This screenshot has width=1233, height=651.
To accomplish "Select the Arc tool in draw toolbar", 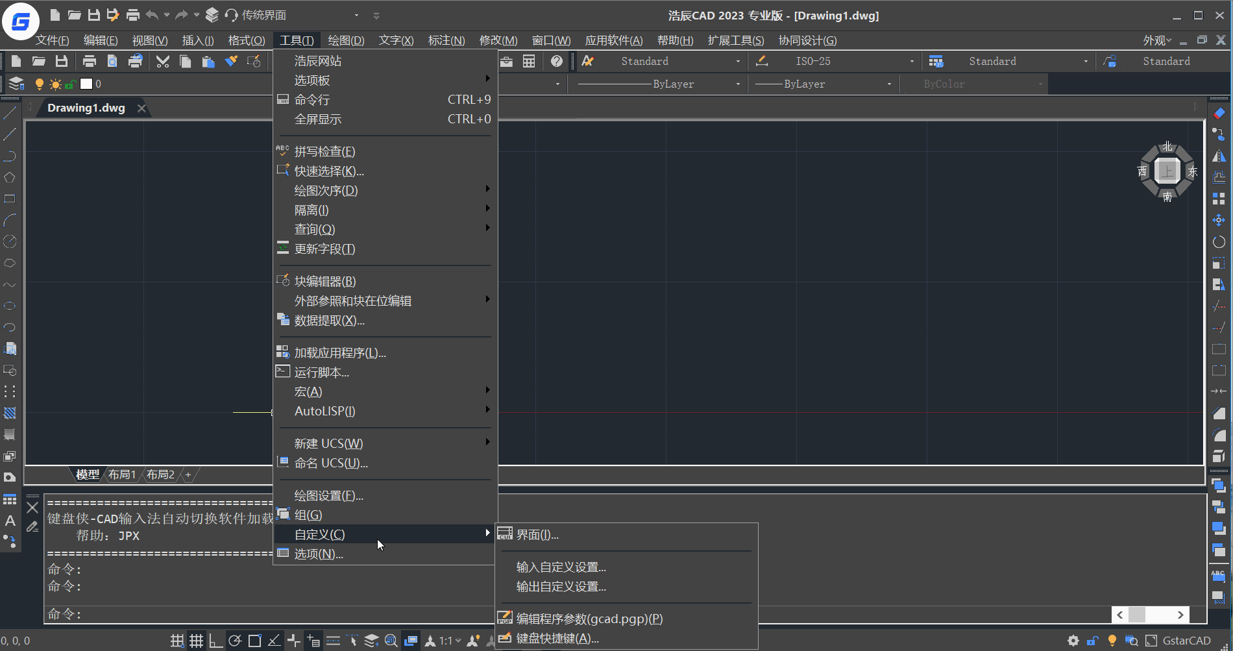I will tap(10, 220).
